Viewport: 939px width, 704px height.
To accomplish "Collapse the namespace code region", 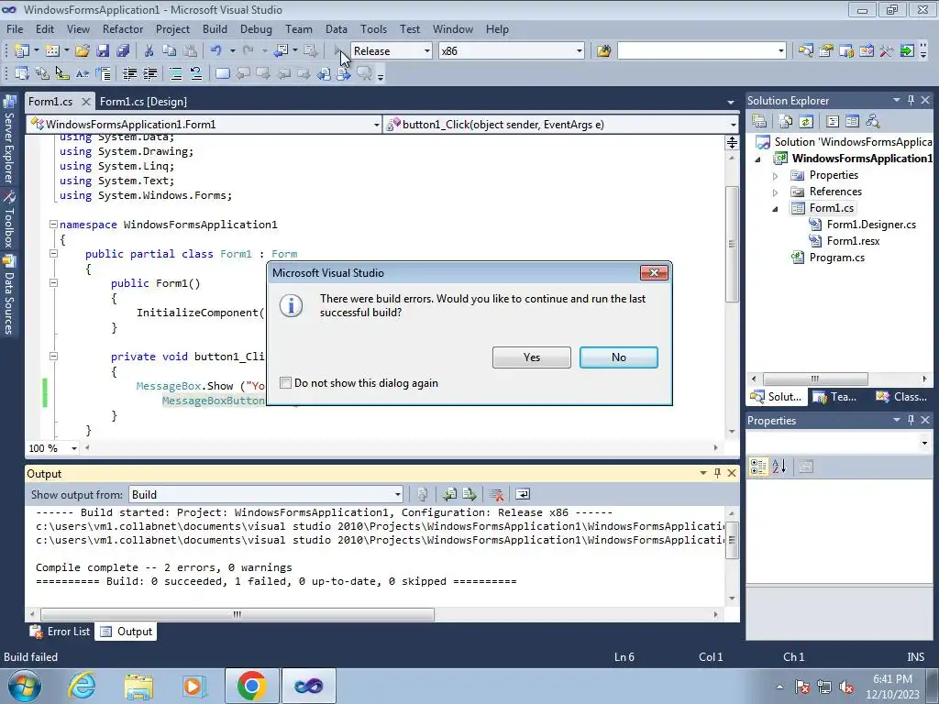I will pyautogui.click(x=53, y=224).
